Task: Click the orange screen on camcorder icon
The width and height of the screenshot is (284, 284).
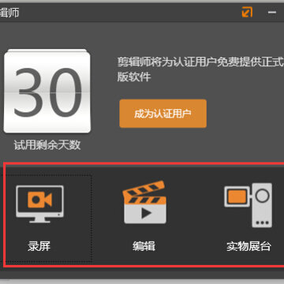Action: [x=237, y=196]
